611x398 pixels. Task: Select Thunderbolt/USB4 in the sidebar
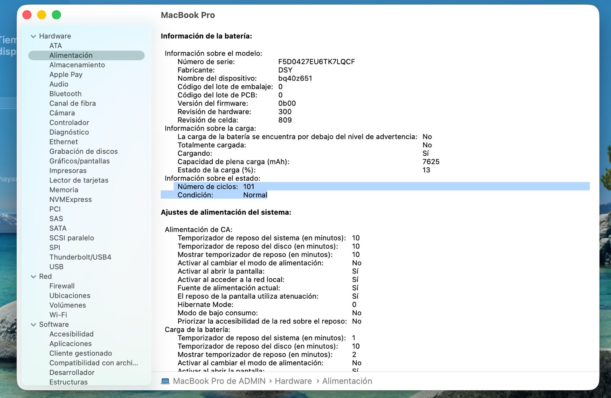click(80, 257)
